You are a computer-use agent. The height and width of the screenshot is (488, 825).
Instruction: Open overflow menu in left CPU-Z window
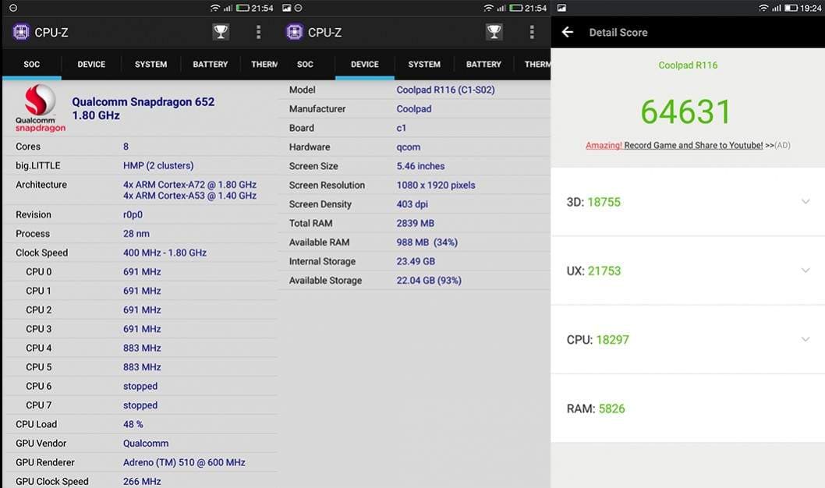pos(258,32)
